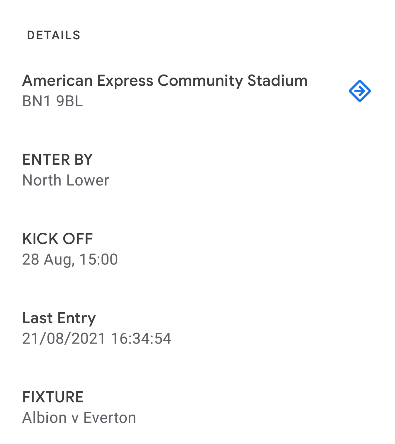Viewport: 395px width, 444px height.
Task: Tap the 15:00 time in kick-off row
Action: 98,259
